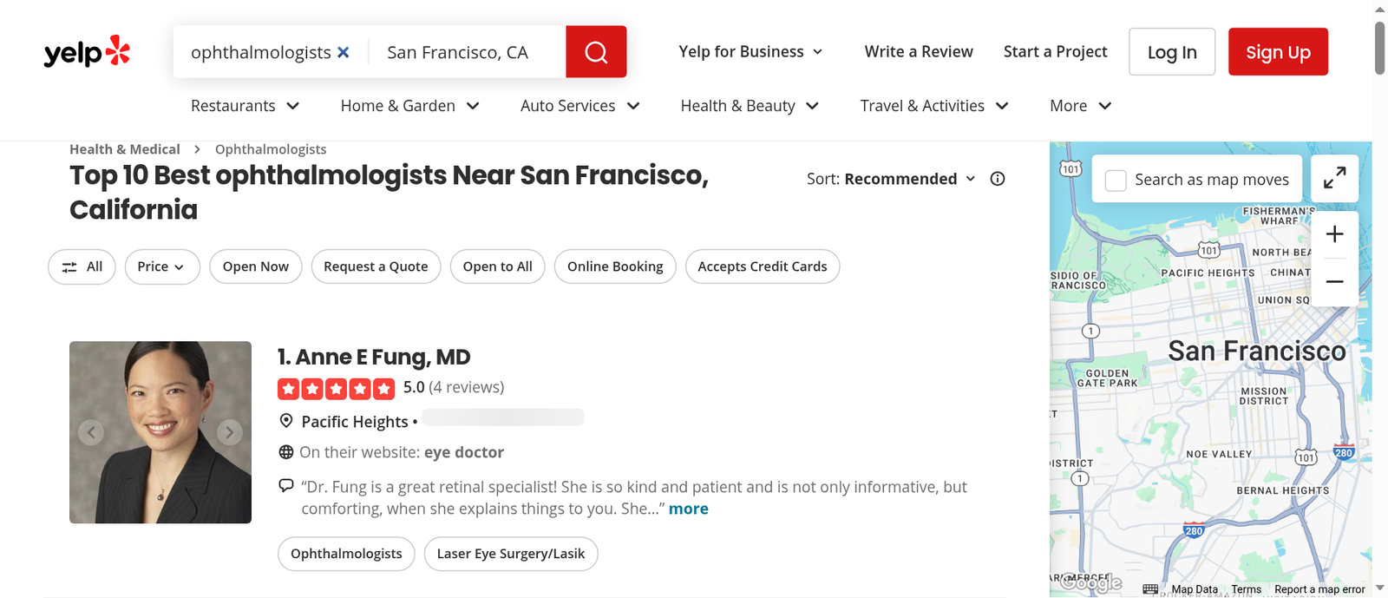Screen dimensions: 1388x598
Task: Open Write a Review
Action: point(919,52)
